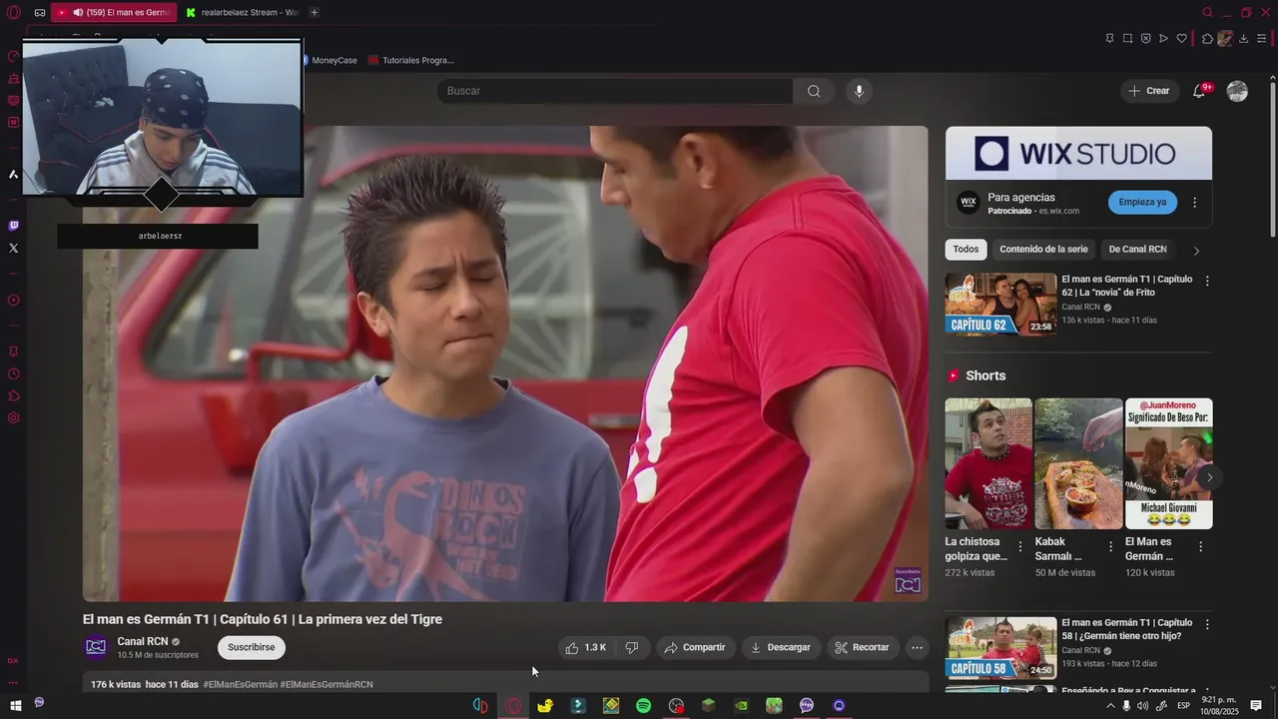Click the YouTube Buscar search field

click(x=615, y=91)
